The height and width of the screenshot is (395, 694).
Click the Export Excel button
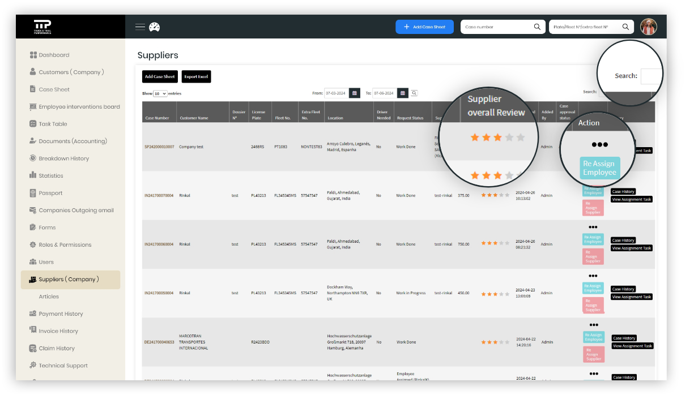click(x=196, y=76)
